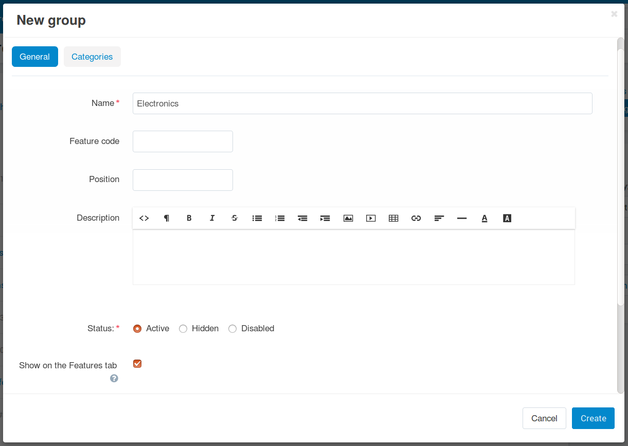The width and height of the screenshot is (628, 446).
Task: Outdent text in Description editor
Action: [302, 218]
